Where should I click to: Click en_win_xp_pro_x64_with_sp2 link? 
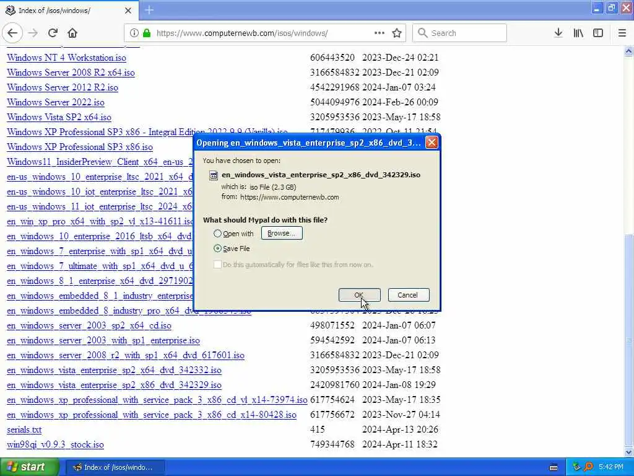[x=100, y=221]
